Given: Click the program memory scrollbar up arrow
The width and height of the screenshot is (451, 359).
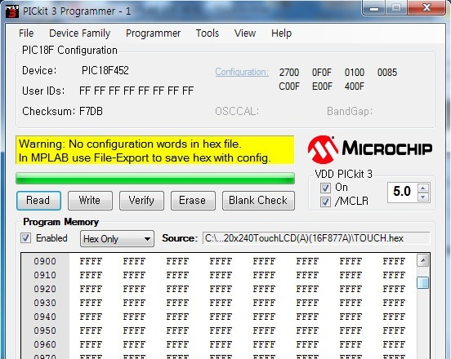Looking at the screenshot, I should coord(423,260).
